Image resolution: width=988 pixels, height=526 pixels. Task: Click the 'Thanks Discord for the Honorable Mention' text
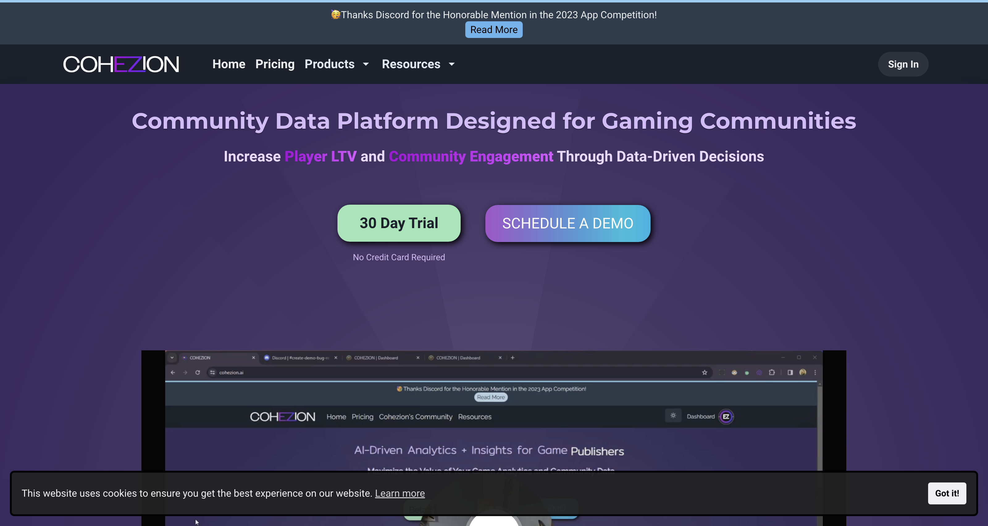(x=499, y=15)
